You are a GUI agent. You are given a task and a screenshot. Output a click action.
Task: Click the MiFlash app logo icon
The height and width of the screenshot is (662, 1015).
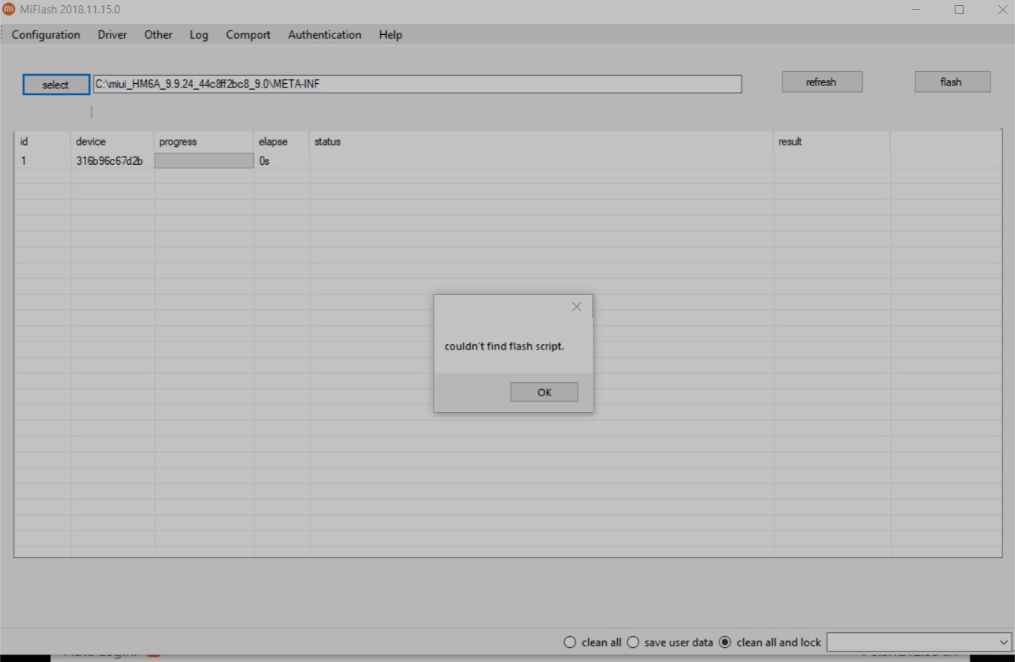pos(9,10)
